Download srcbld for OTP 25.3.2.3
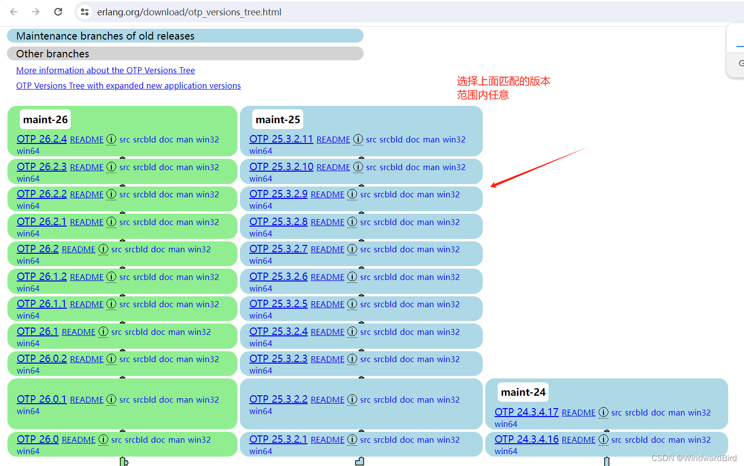This screenshot has width=744, height=466. pyautogui.click(x=385, y=359)
